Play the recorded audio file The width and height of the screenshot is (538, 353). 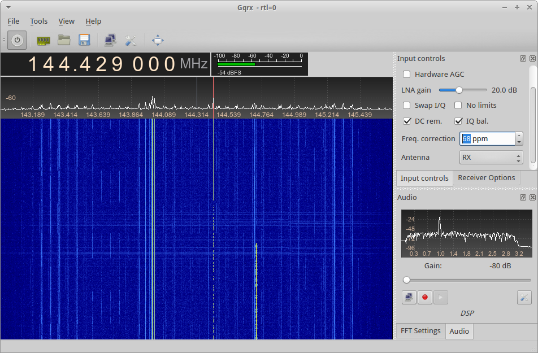pos(441,297)
